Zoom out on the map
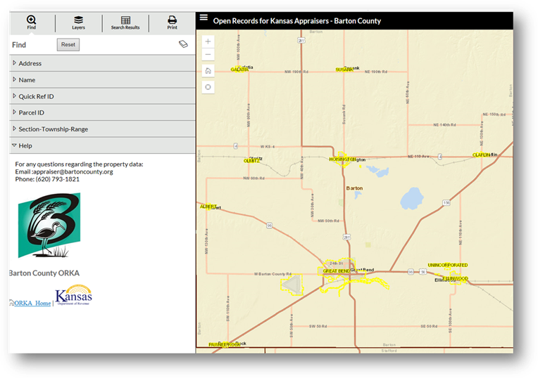Viewport: 538px width, 378px height. pos(208,54)
